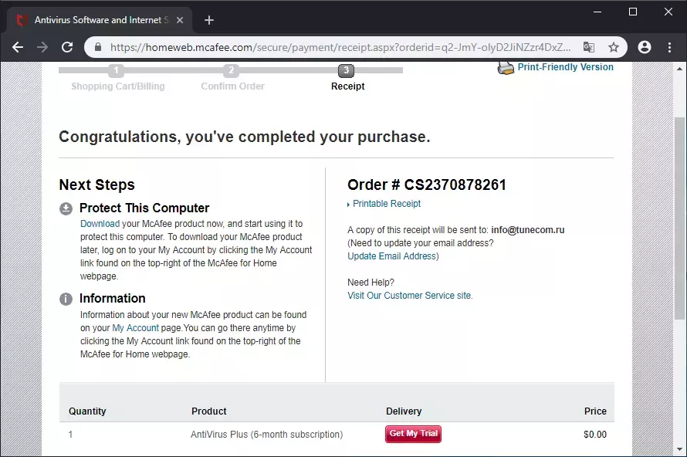This screenshot has width=687, height=457.
Task: Click the email info@tunecom.ru text
Action: [x=527, y=229]
